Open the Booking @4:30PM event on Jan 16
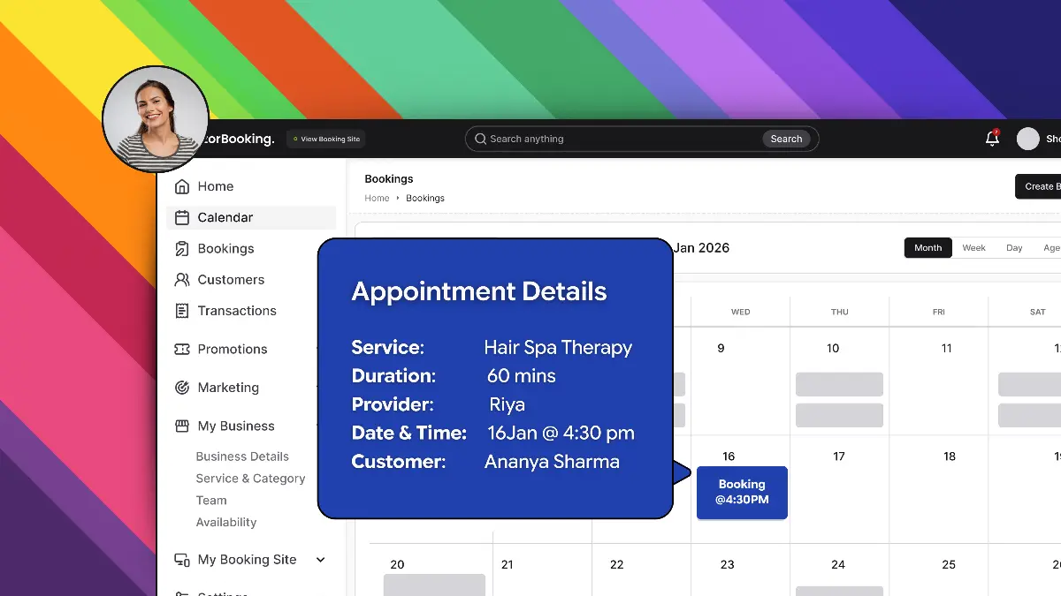Image resolution: width=1061 pixels, height=596 pixels. coord(742,493)
